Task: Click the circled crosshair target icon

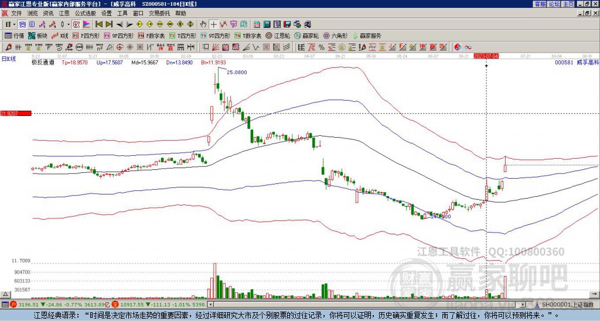Action: 120,47
